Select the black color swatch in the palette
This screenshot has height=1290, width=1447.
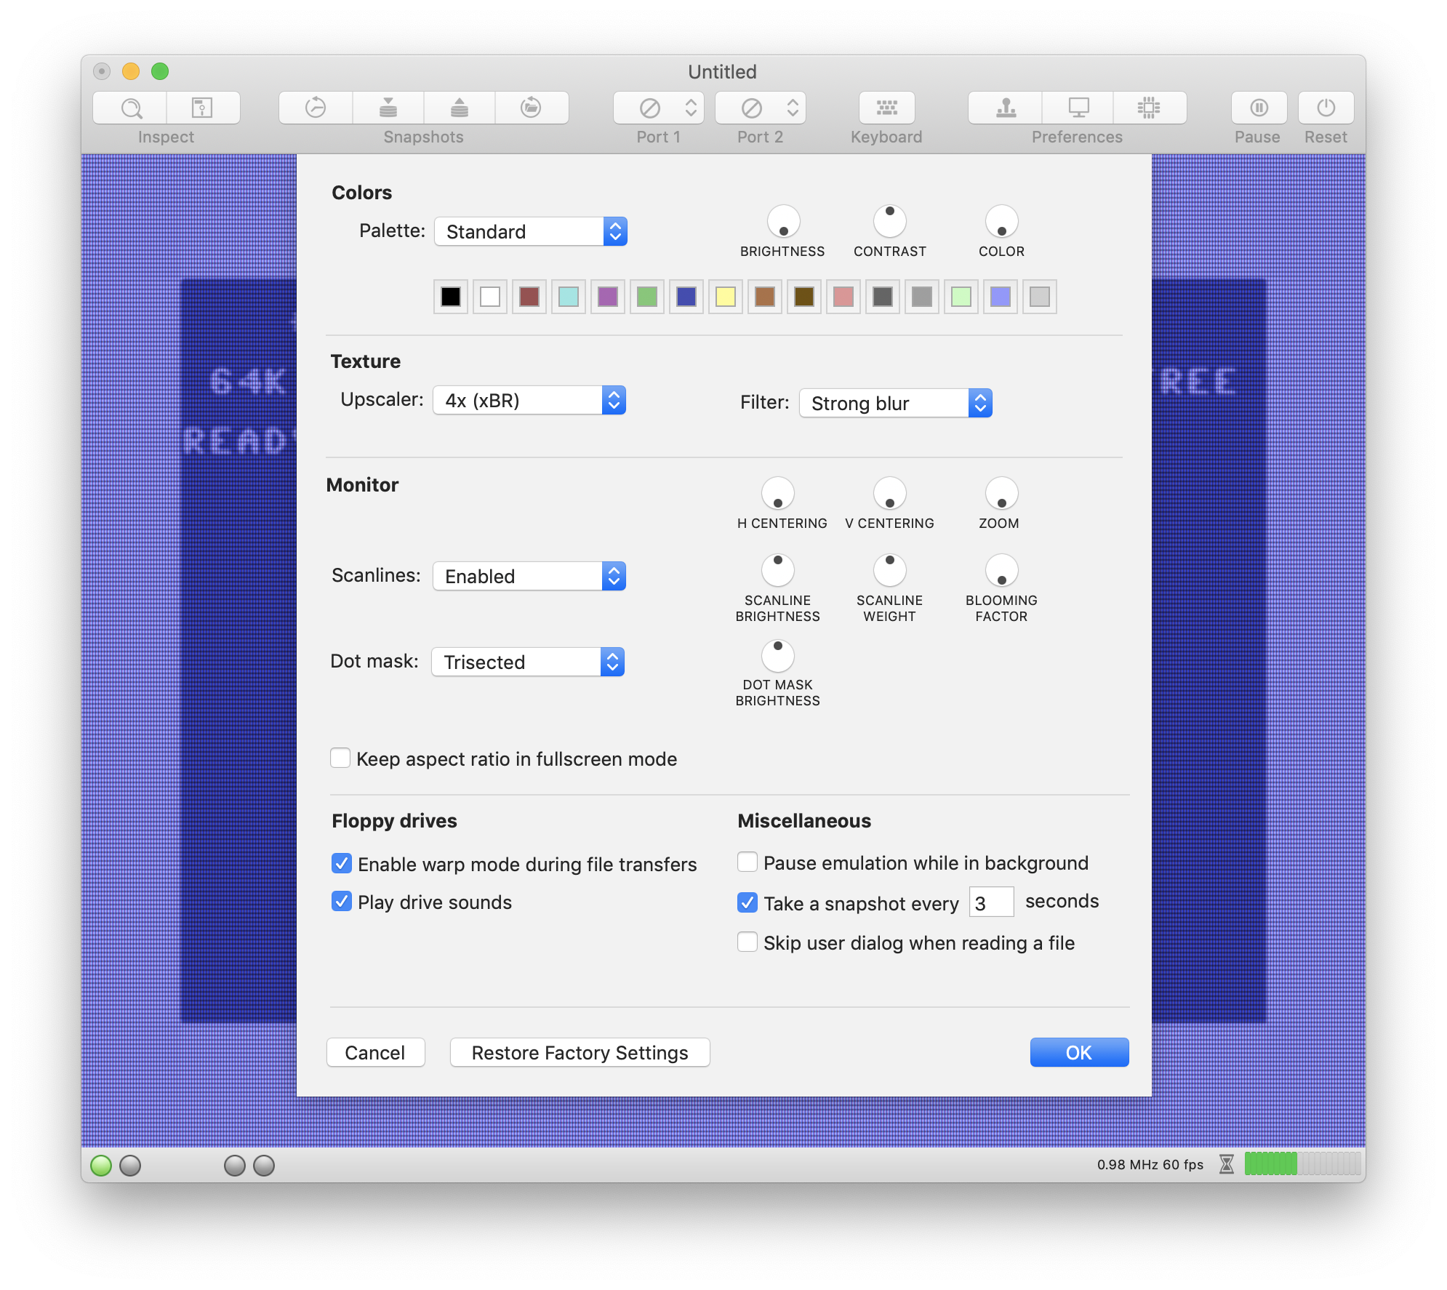point(451,297)
